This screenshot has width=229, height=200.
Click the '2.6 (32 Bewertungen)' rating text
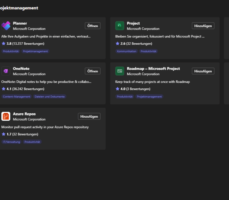(x=136, y=44)
